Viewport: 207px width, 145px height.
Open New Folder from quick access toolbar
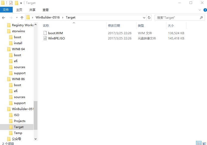pos(16,3)
